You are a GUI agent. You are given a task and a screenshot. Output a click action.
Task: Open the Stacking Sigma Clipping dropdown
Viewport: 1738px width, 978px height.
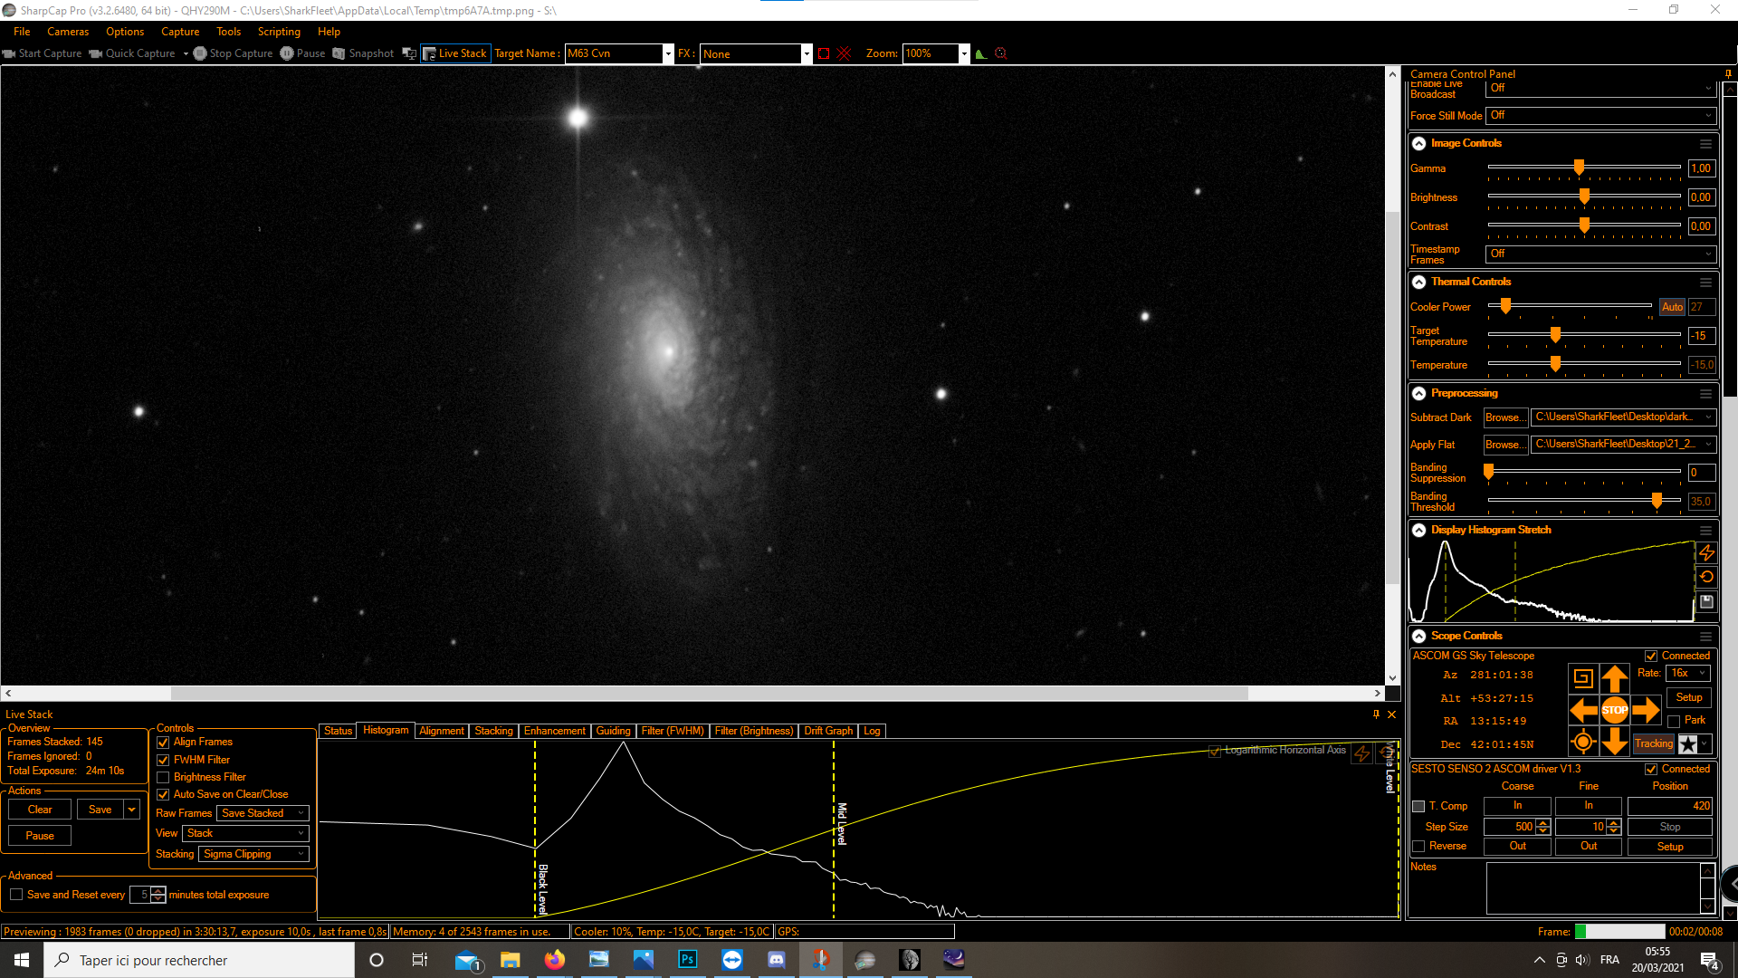[x=253, y=854]
